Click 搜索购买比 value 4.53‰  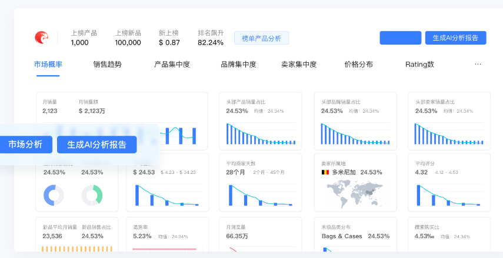[x=424, y=236]
